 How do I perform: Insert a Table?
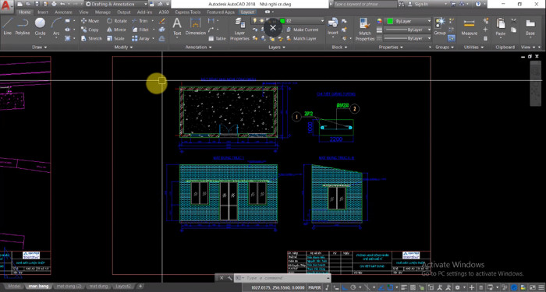click(217, 39)
